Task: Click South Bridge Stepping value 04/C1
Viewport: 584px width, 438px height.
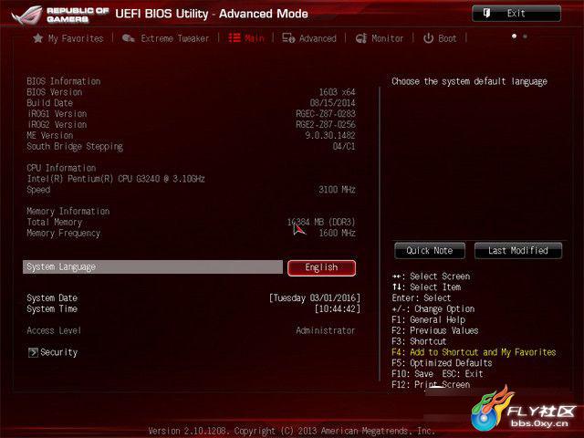Action: tap(344, 146)
